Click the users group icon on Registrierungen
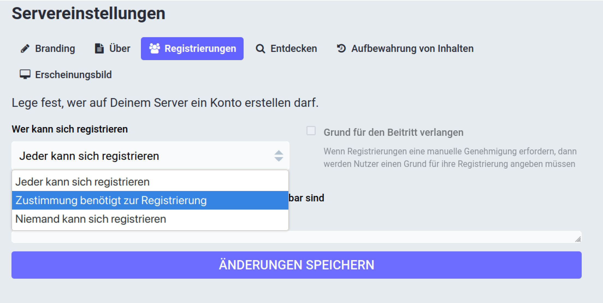The image size is (603, 303). [155, 49]
